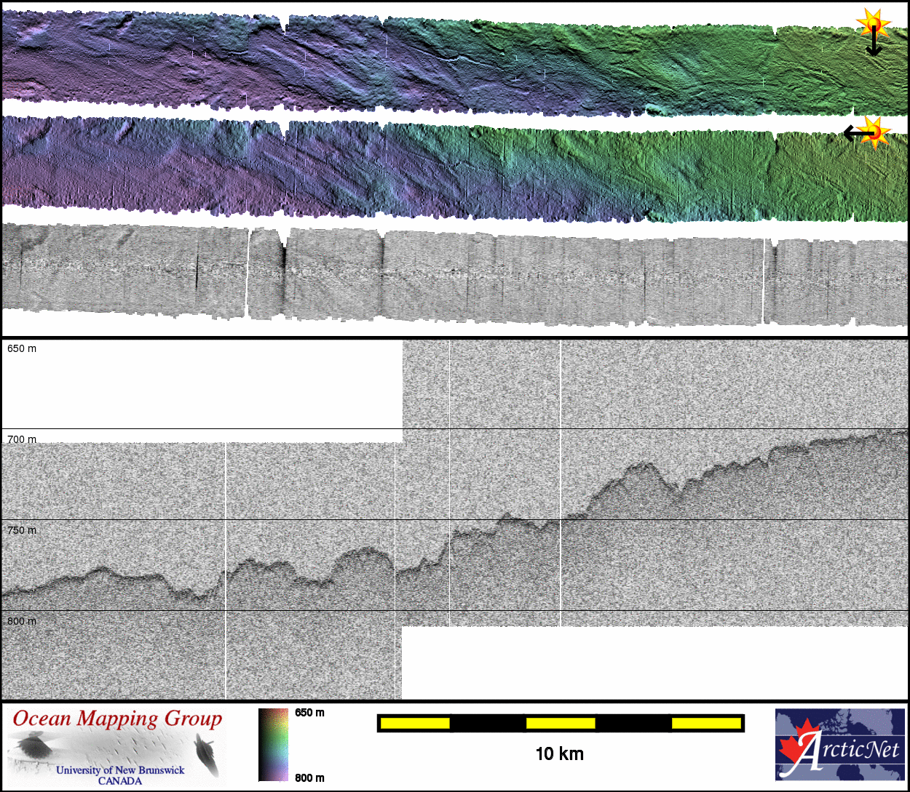Click the depth color legend bar

[273, 744]
